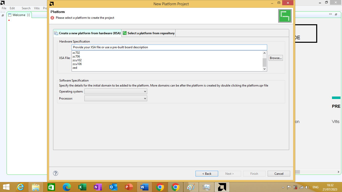Screen dimensions: 342x192
Task: Select zcu106 in the board list
Action: [x=77, y=64]
